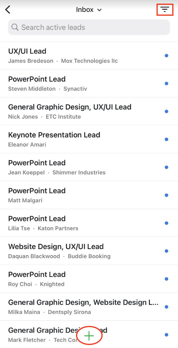Expand the chevron beside the Inbox title
The width and height of the screenshot is (178, 348).
[100, 10]
